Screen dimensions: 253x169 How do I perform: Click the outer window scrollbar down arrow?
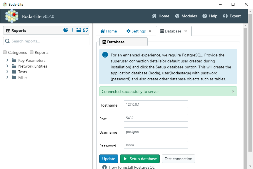pos(250,166)
